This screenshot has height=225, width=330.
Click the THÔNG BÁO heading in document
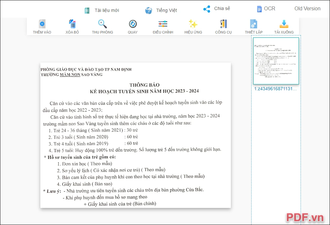click(144, 85)
